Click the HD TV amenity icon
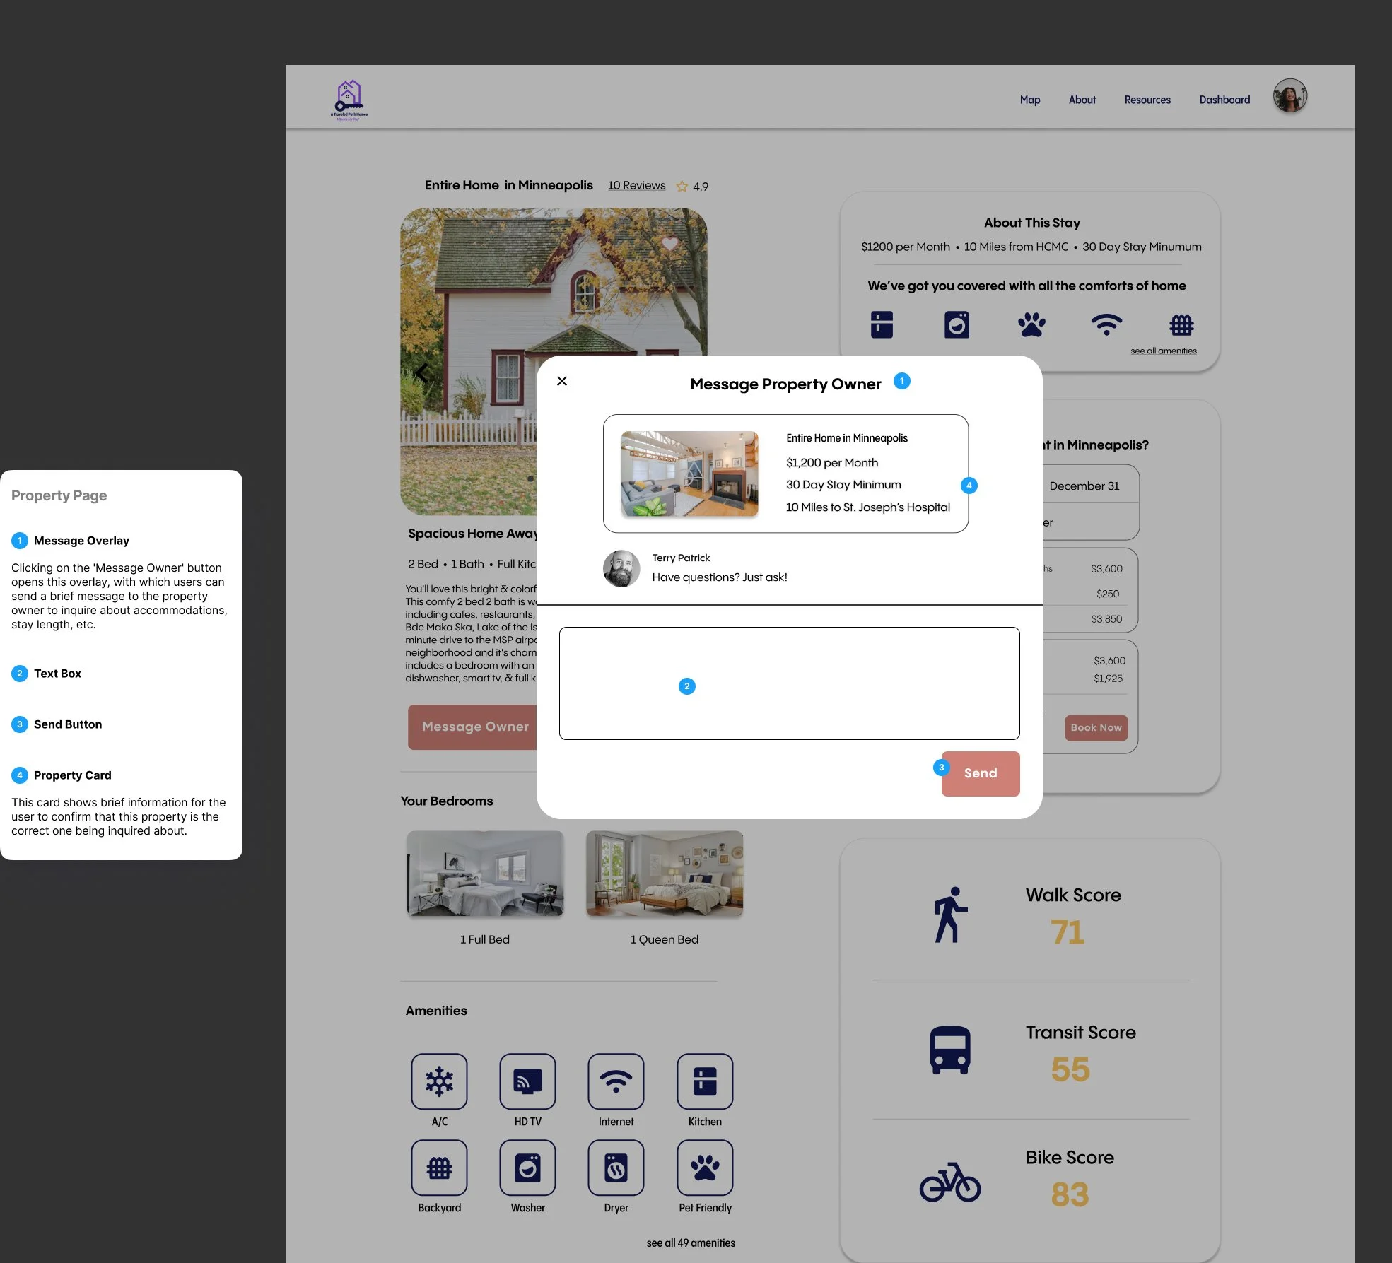1392x1263 pixels. pos(527,1081)
